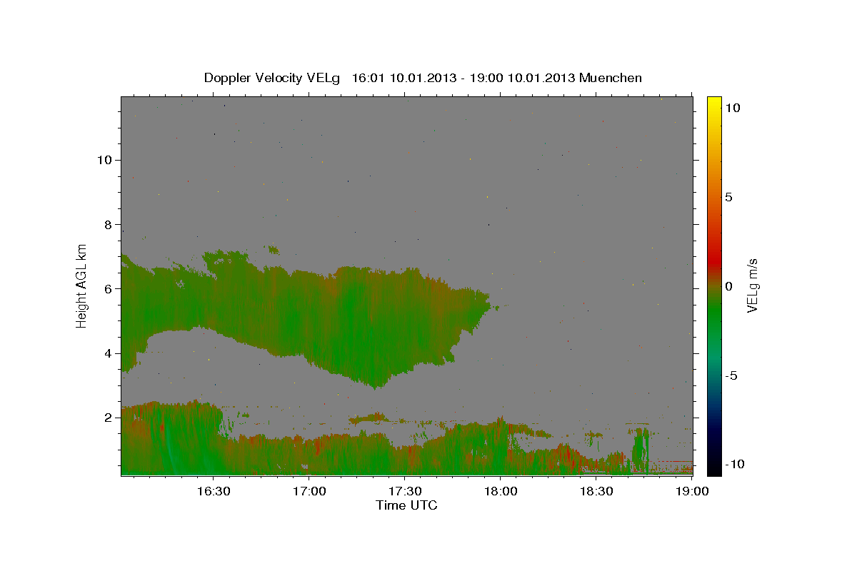Click the colorbar tick label 5
The image size is (857, 571).
pyautogui.click(x=728, y=197)
